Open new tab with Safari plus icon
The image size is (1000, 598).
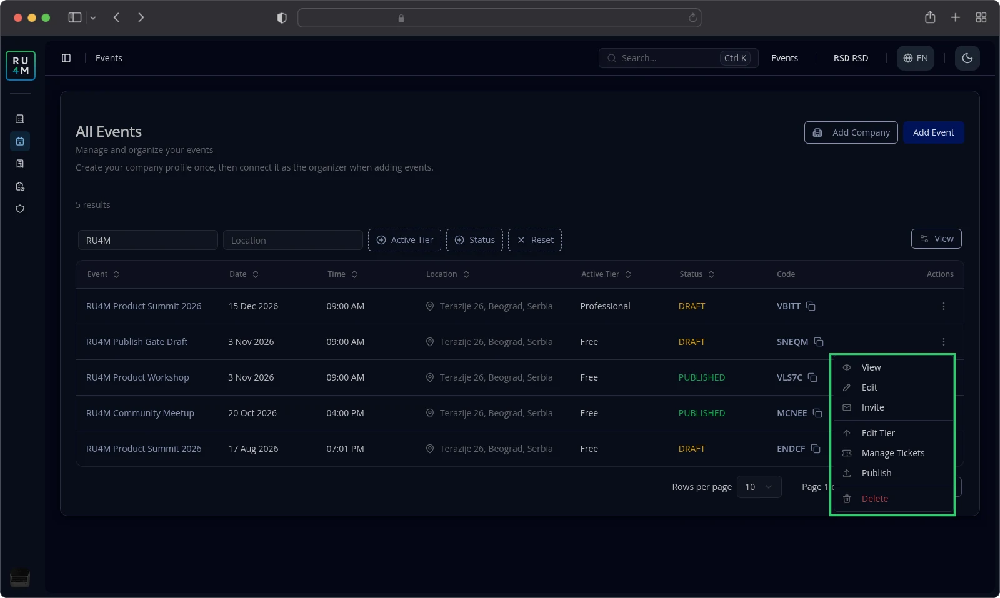(956, 17)
